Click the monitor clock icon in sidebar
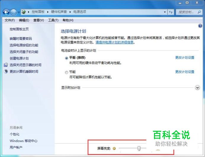 tap(6, 65)
